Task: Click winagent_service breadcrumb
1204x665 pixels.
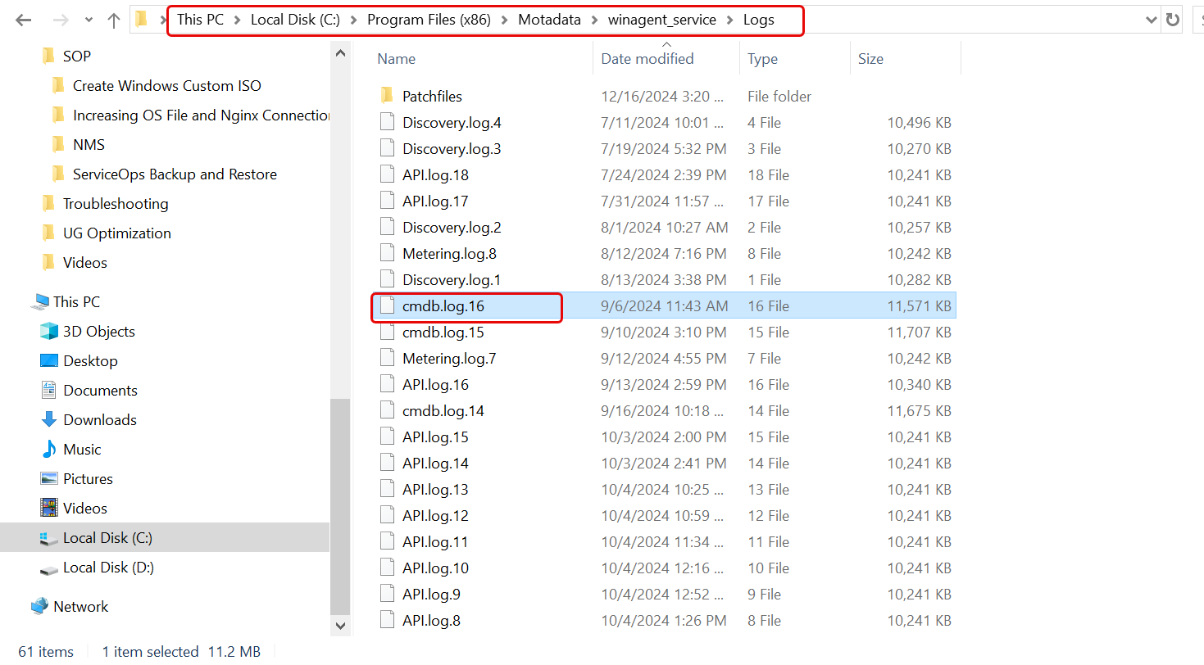Action: coord(661,20)
